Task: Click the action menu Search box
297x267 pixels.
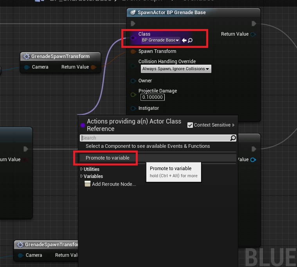Action: coord(155,138)
